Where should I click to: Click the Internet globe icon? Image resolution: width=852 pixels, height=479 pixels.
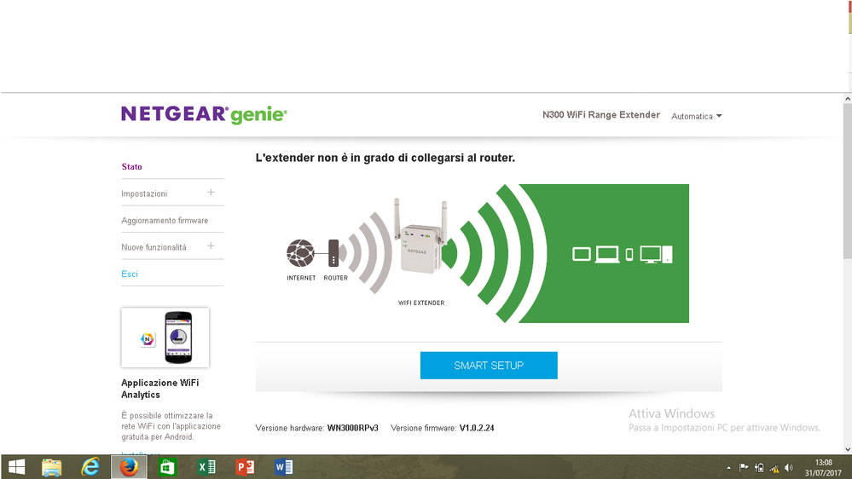click(x=300, y=253)
